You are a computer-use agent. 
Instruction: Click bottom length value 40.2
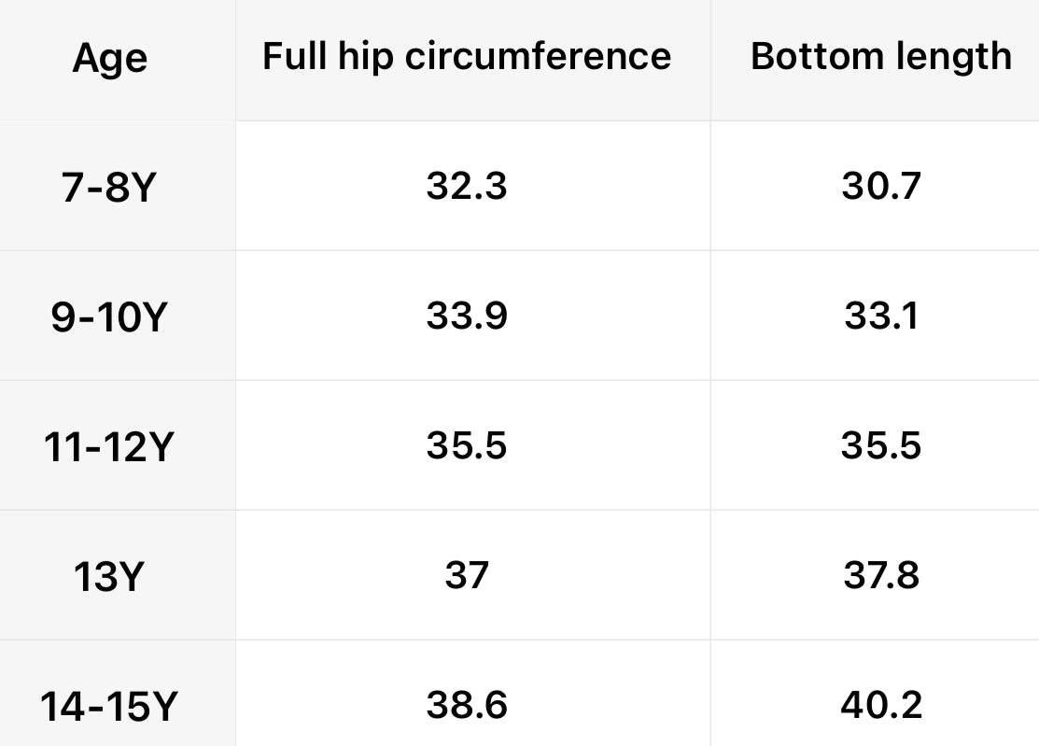click(881, 705)
